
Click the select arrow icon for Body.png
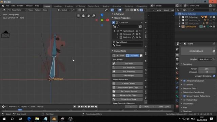pyautogui.click(x=140, y=37)
